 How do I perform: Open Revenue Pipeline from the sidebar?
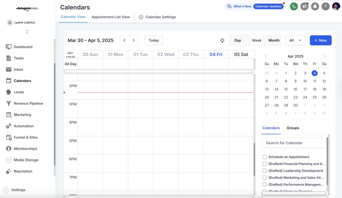[x=28, y=103]
